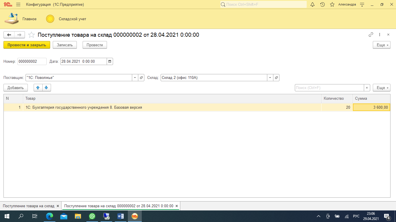Move row down with blue arrow
The width and height of the screenshot is (396, 222).
(46, 88)
